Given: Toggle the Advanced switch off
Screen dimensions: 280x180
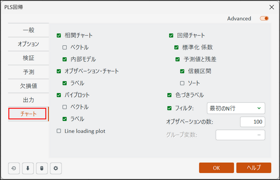Looking at the screenshot, I should pyautogui.click(x=264, y=18).
